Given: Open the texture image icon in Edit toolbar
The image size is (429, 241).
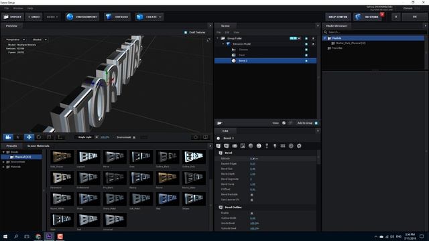Looking at the screenshot, I should [x=243, y=146].
